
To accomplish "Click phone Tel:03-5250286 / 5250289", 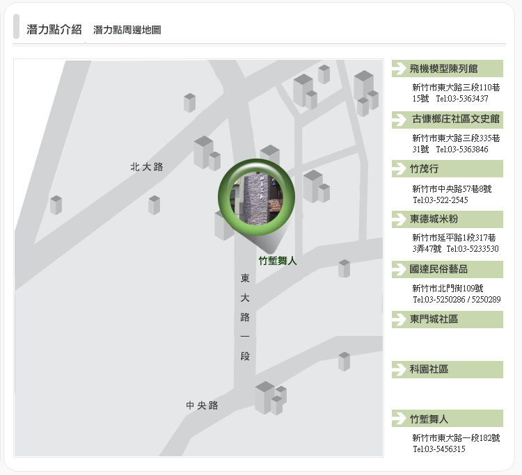I will point(457,299).
